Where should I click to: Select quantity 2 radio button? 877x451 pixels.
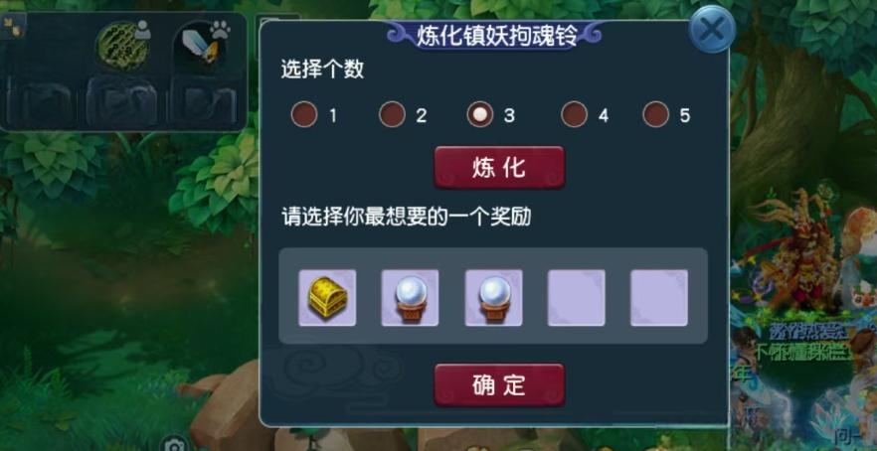tap(392, 114)
